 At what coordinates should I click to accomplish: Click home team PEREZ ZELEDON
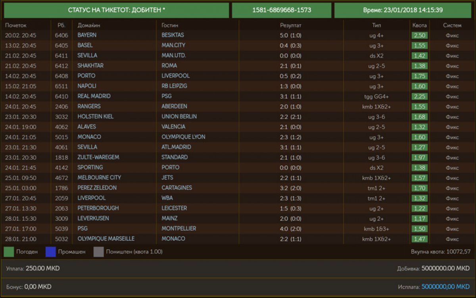click(97, 188)
